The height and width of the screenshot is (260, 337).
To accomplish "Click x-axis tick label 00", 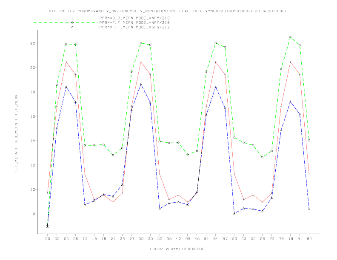I will (x=48, y=239).
